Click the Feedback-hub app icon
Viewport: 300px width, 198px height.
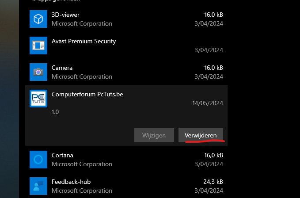pyautogui.click(x=38, y=186)
